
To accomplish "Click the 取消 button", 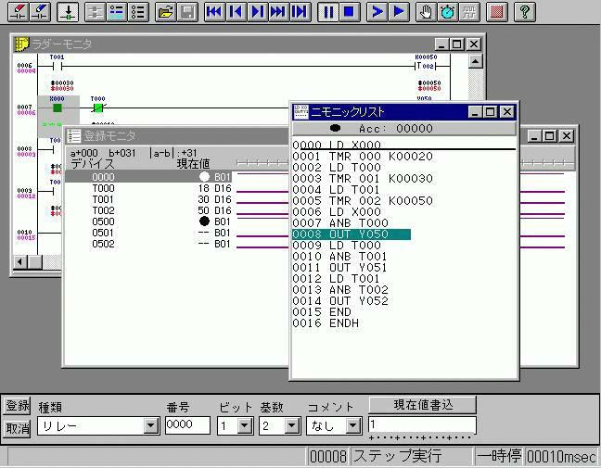I will coord(17,428).
